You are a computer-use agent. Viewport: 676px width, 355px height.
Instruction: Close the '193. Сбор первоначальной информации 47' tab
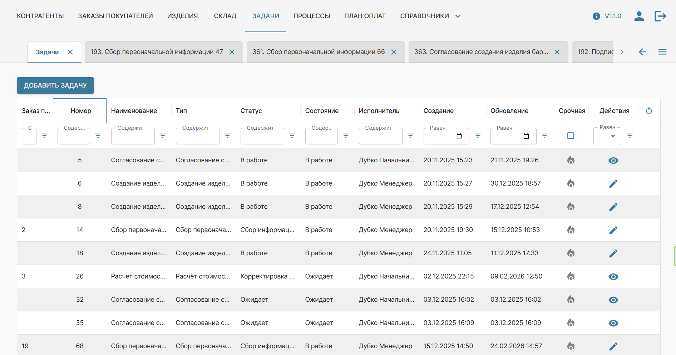point(232,52)
